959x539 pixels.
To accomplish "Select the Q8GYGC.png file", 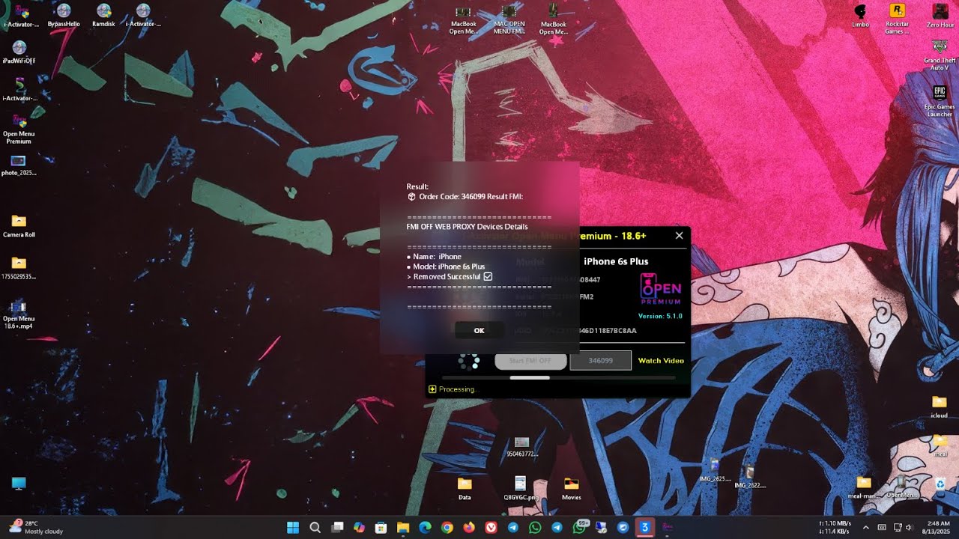I will point(521,488).
